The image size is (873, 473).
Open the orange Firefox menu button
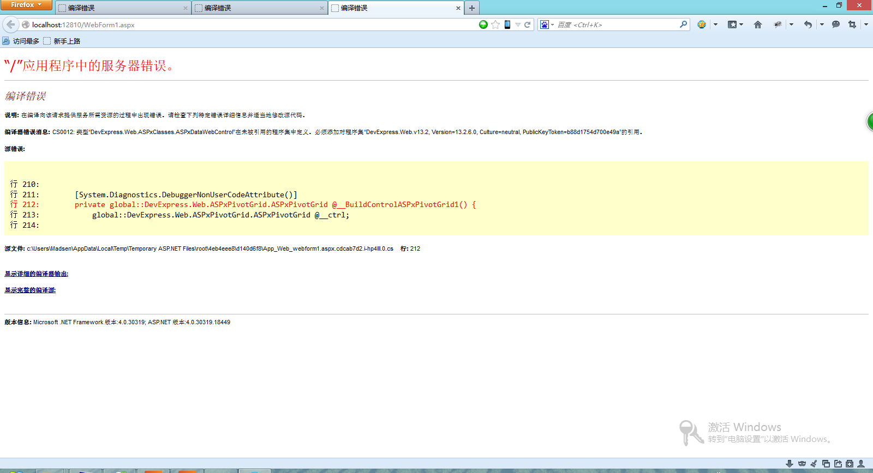26,5
